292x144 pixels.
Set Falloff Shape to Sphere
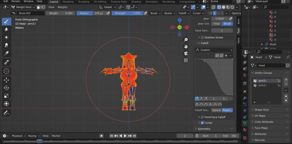coord(216,110)
